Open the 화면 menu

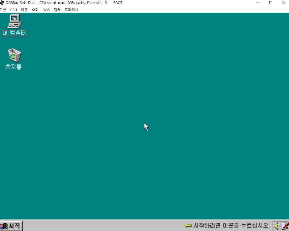24,10
